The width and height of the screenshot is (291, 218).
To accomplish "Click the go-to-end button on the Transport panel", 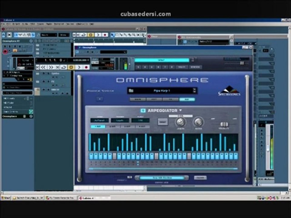I will (57, 67).
